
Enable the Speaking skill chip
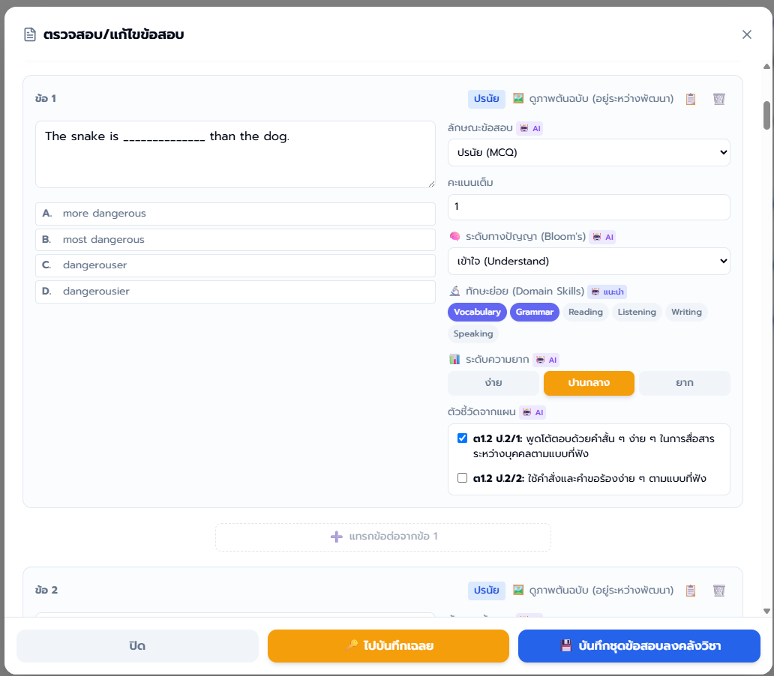pyautogui.click(x=473, y=334)
